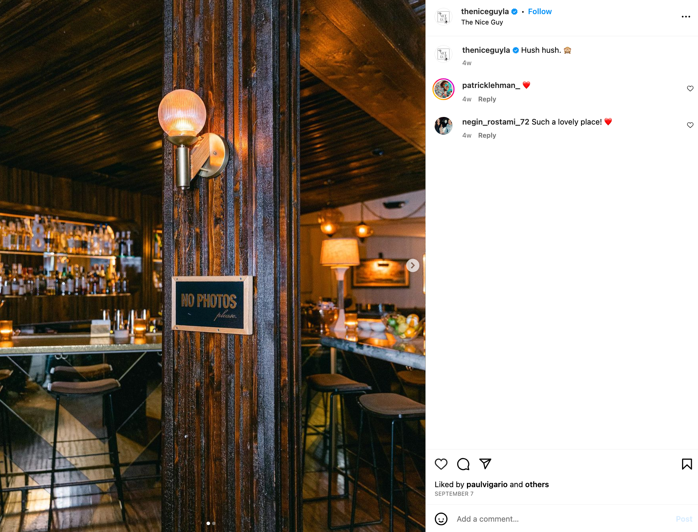698x532 pixels.
Task: View others who liked the post
Action: coord(537,484)
